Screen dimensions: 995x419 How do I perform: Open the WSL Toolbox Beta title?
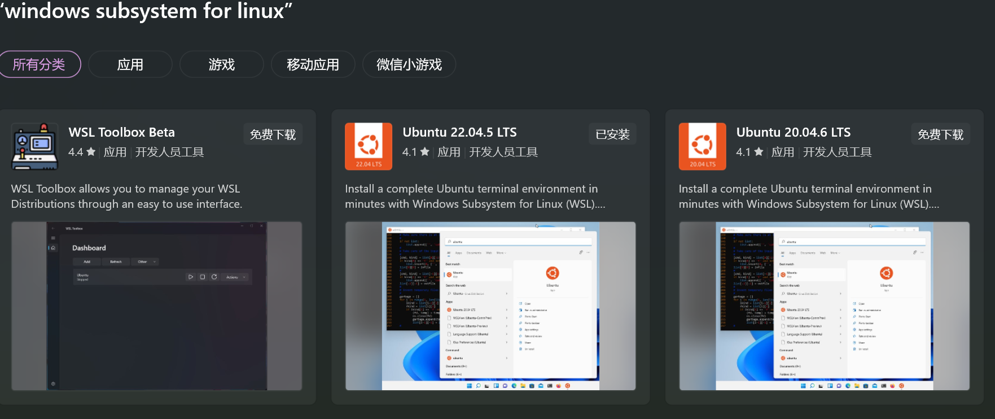(122, 132)
